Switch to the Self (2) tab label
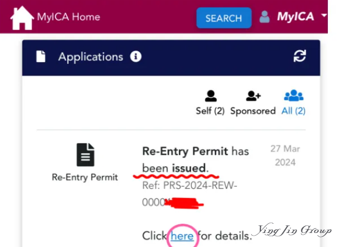Viewport: 337px width, 247px height. click(x=210, y=111)
